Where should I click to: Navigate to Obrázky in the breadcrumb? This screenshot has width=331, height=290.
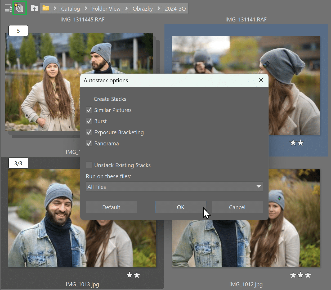pyautogui.click(x=142, y=8)
